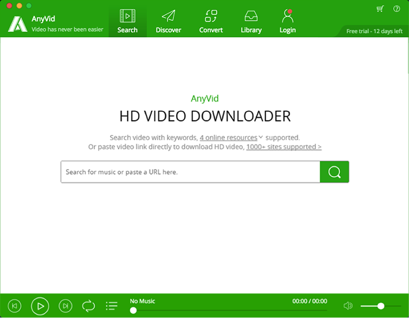Open the Search tab
The image size is (409, 318).
pos(127,22)
